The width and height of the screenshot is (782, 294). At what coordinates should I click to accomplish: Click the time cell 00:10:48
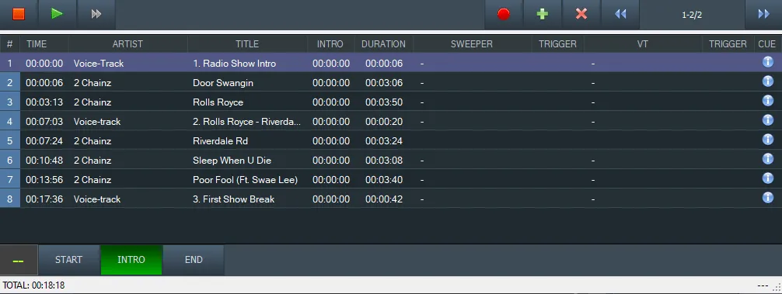click(44, 161)
